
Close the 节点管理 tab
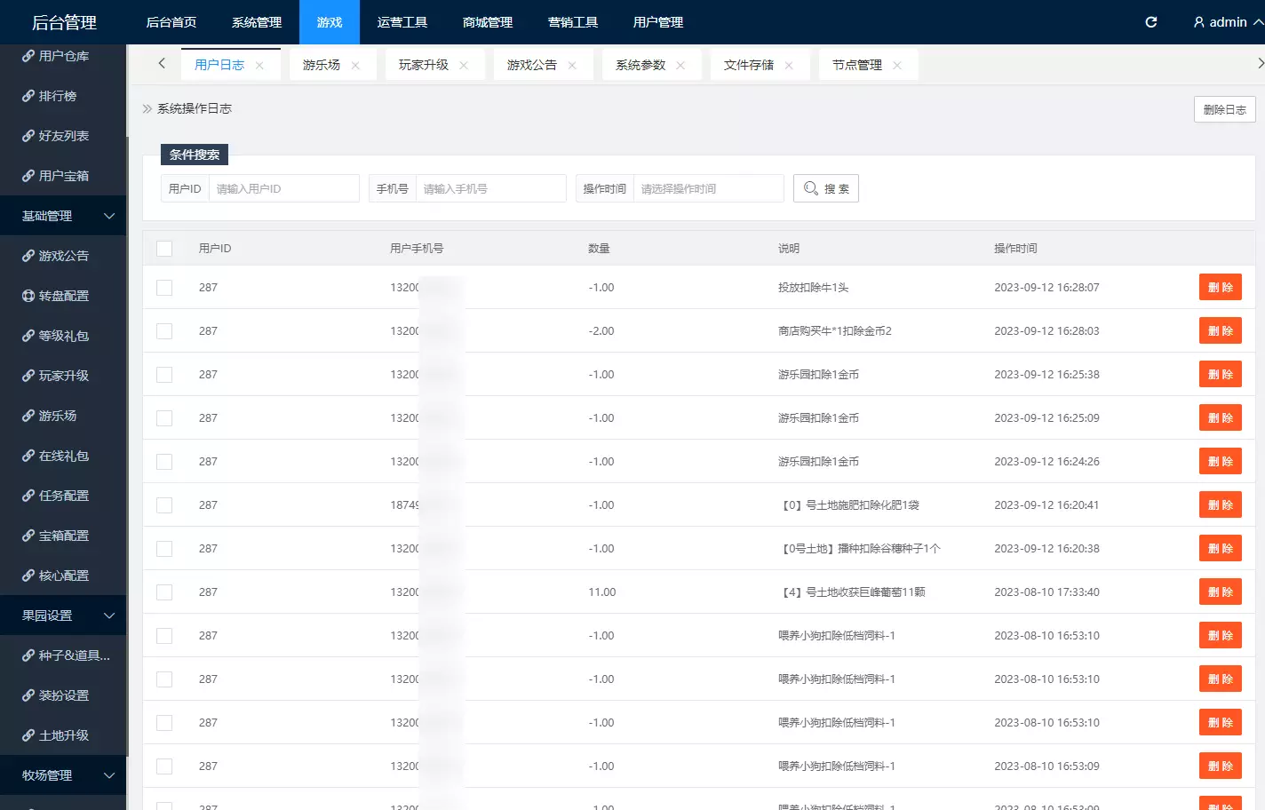point(897,66)
